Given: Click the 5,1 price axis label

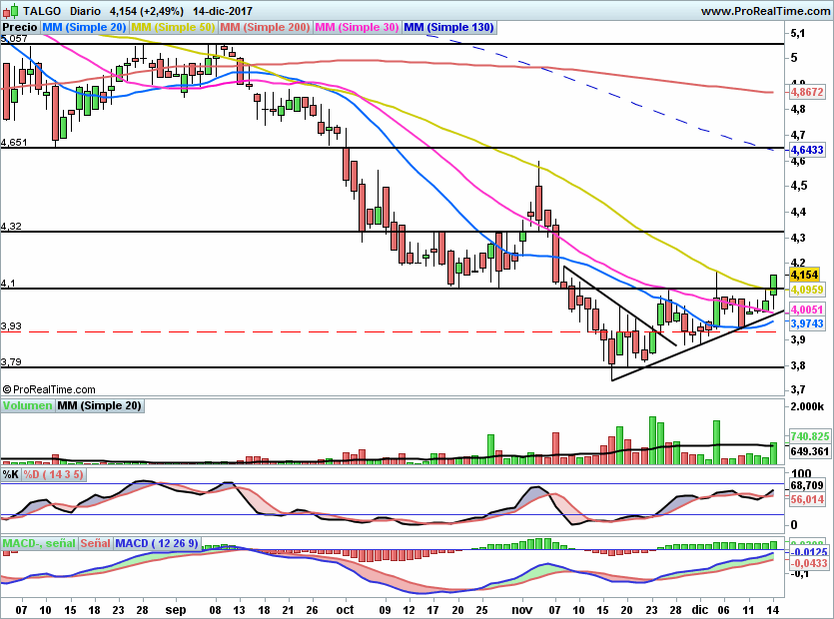Looking at the screenshot, I should [x=798, y=34].
